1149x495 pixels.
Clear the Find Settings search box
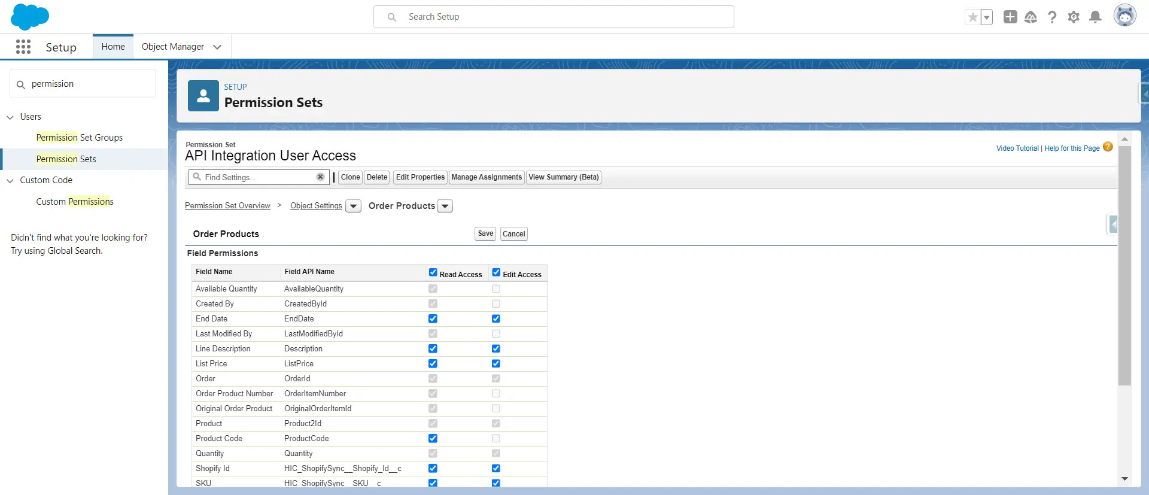320,177
